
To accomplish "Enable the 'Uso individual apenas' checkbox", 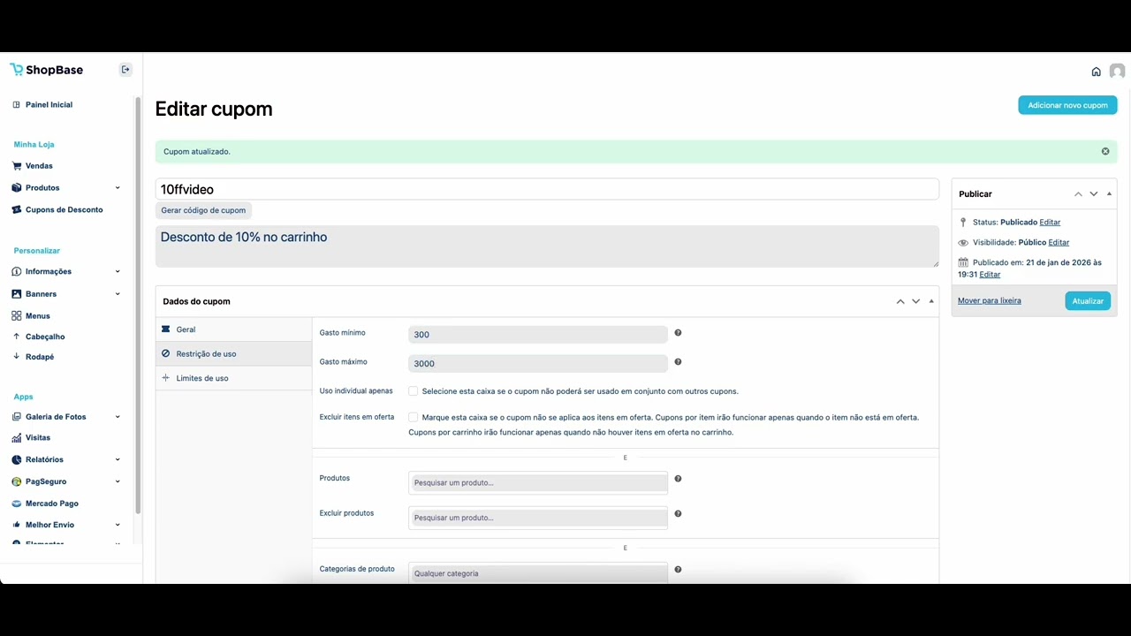I will tap(413, 391).
